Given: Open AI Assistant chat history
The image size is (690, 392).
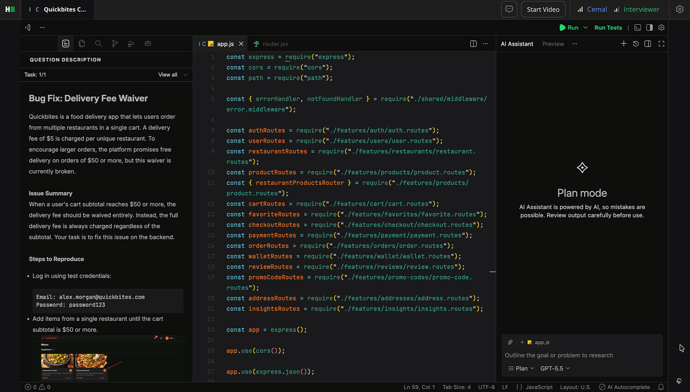Looking at the screenshot, I should pyautogui.click(x=636, y=44).
